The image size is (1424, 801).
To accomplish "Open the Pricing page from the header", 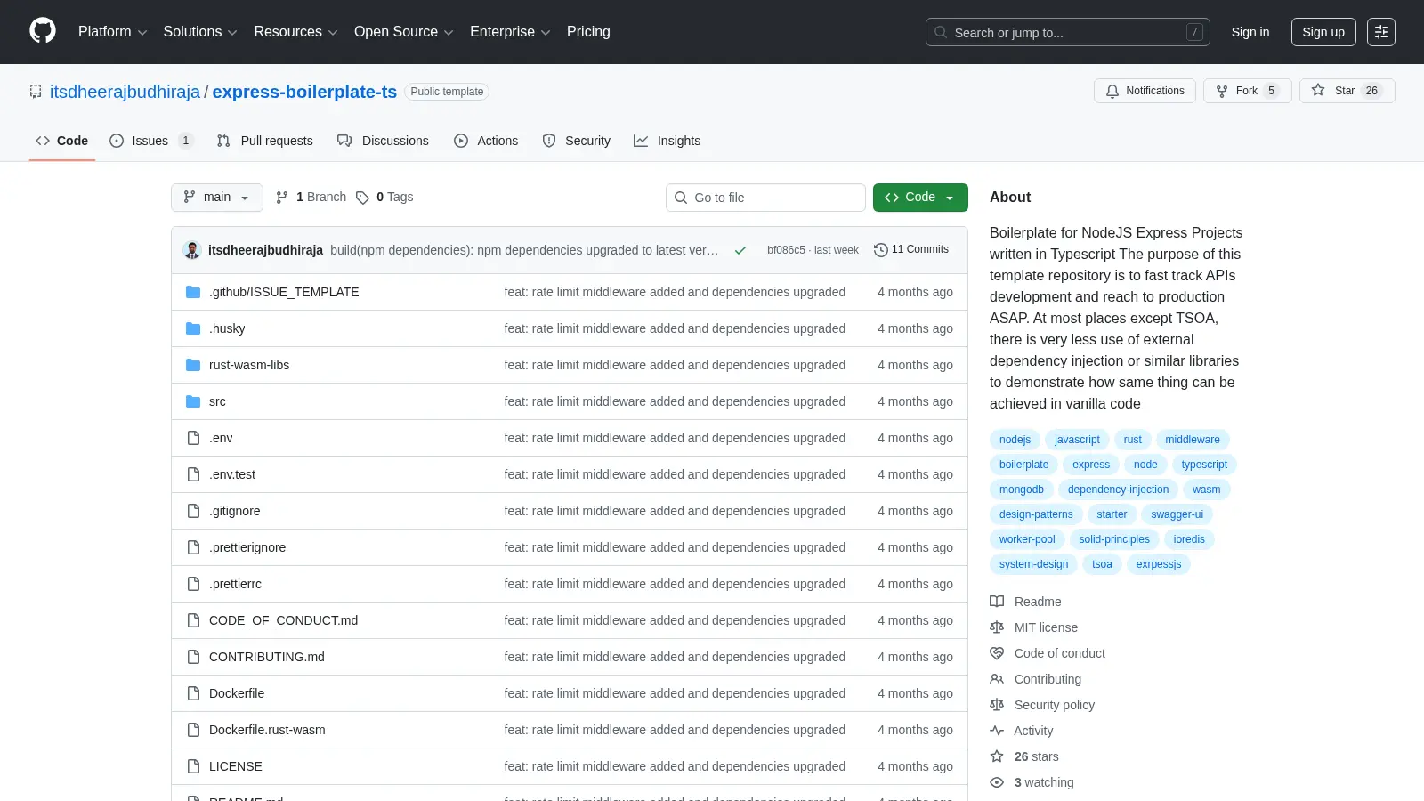I will [588, 32].
